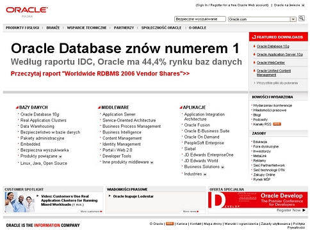This screenshot has width=310, height=230.
Task: Open the Produkty i Usługi menu
Action: coord(22,27)
